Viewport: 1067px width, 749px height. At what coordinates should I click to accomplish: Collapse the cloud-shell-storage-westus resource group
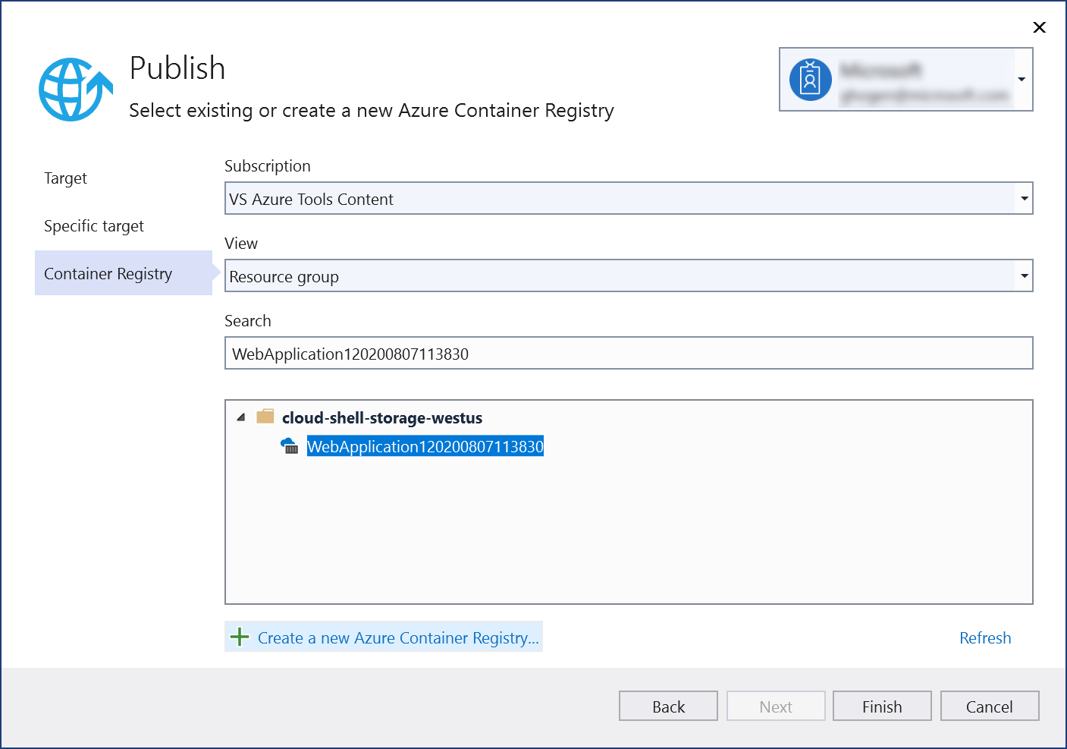tap(240, 417)
